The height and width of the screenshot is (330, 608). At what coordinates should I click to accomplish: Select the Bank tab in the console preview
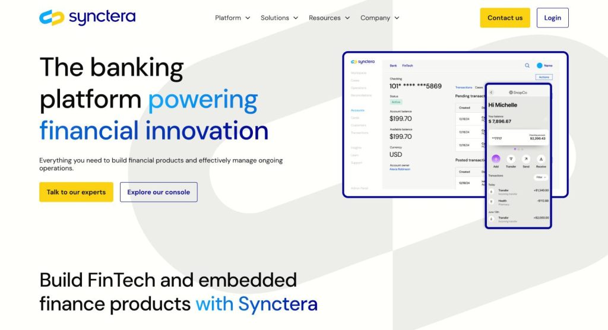pos(393,65)
